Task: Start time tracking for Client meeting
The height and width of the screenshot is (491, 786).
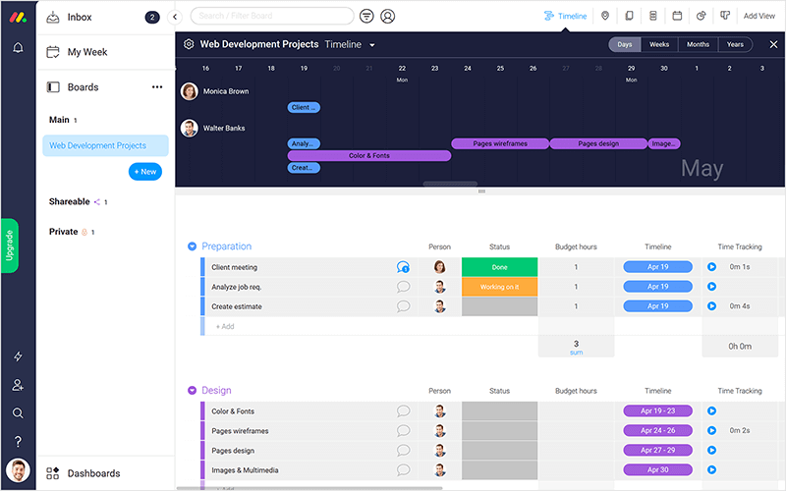Action: click(x=712, y=267)
